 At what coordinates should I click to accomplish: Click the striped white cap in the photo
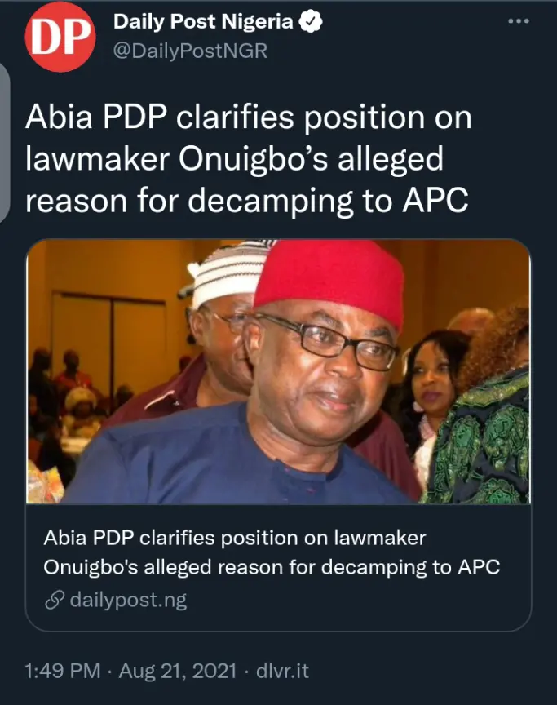click(x=230, y=268)
